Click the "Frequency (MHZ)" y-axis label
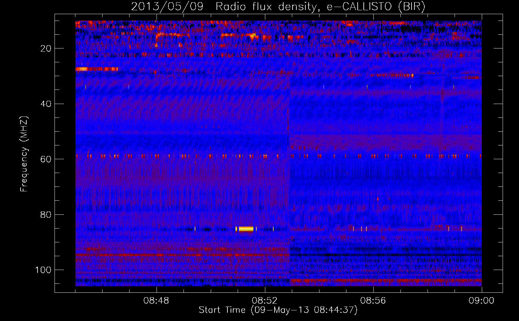This screenshot has width=519, height=321. [x=24, y=154]
